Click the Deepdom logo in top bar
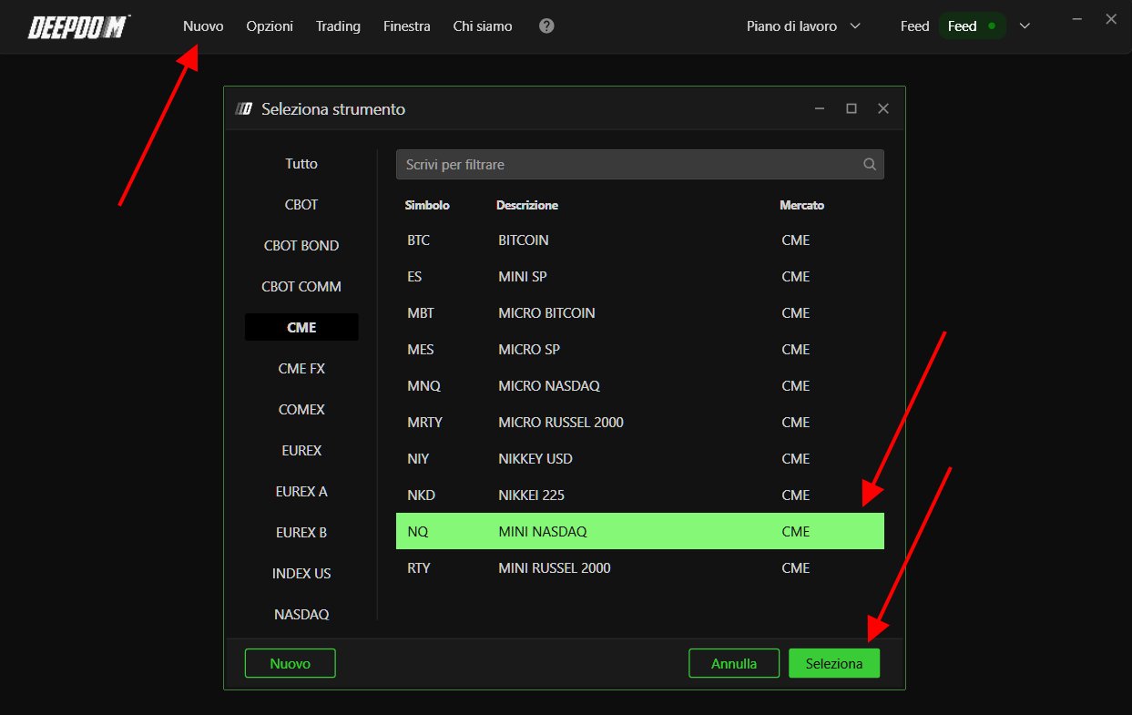Image resolution: width=1132 pixels, height=715 pixels. [x=79, y=27]
